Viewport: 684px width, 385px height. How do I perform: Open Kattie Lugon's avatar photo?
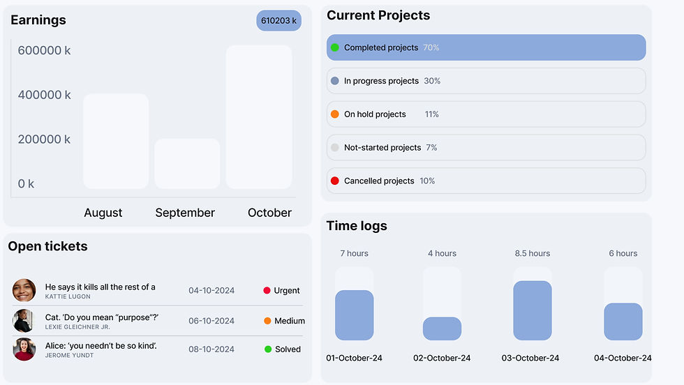(x=24, y=290)
